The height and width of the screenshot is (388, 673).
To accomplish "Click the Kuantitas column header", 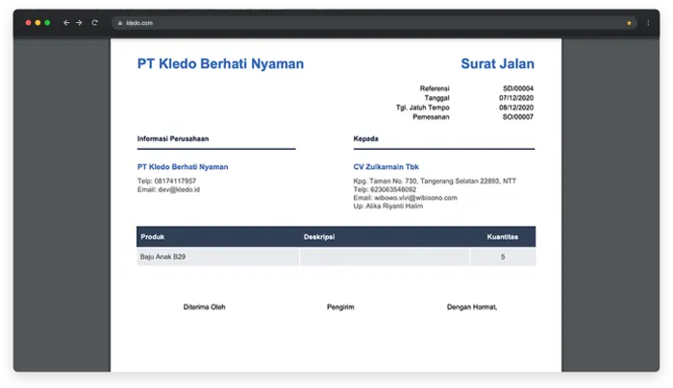I will [x=502, y=236].
